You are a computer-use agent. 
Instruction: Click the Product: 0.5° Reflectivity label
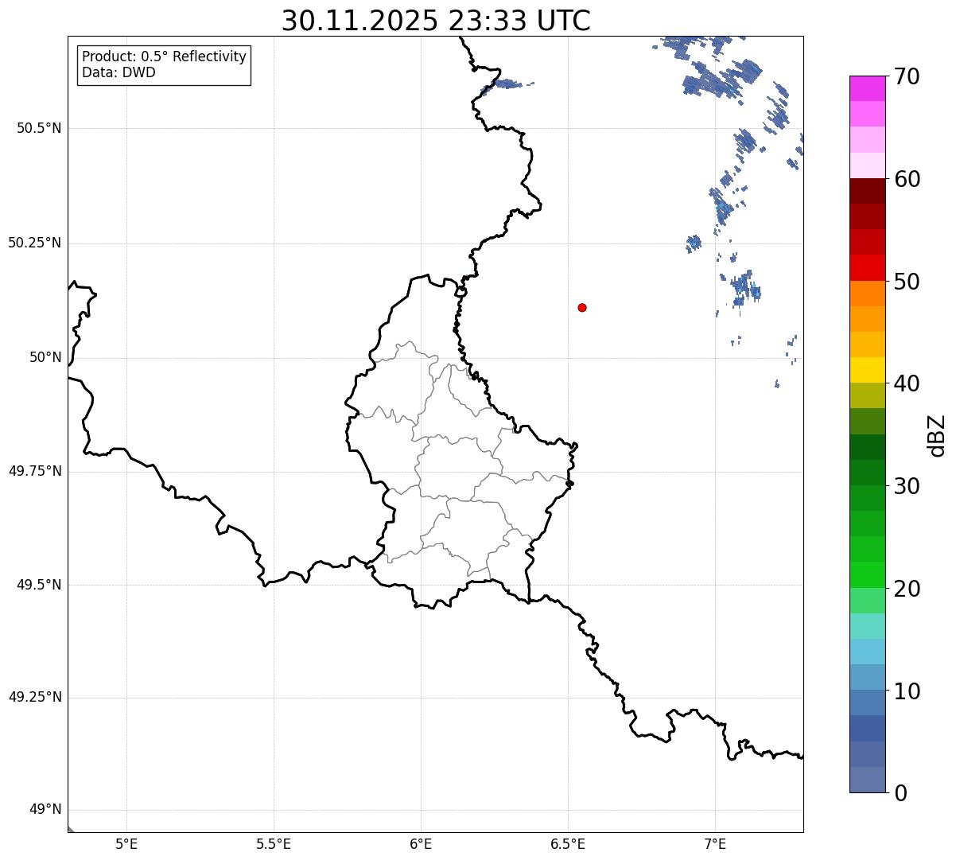(164, 57)
